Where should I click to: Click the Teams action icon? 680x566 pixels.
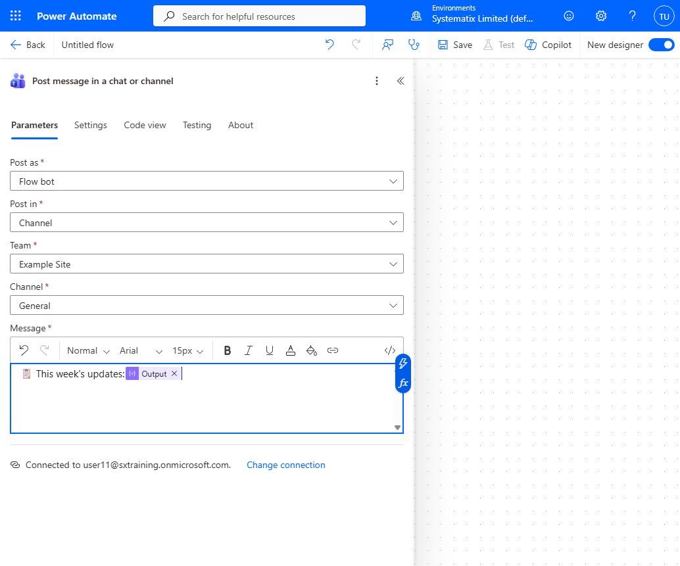(x=18, y=81)
